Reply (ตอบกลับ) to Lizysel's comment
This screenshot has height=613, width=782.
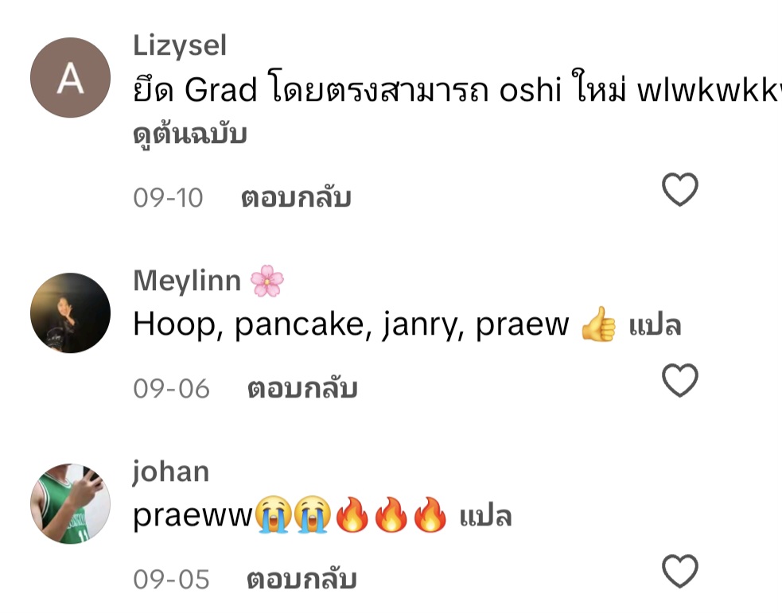click(x=296, y=197)
